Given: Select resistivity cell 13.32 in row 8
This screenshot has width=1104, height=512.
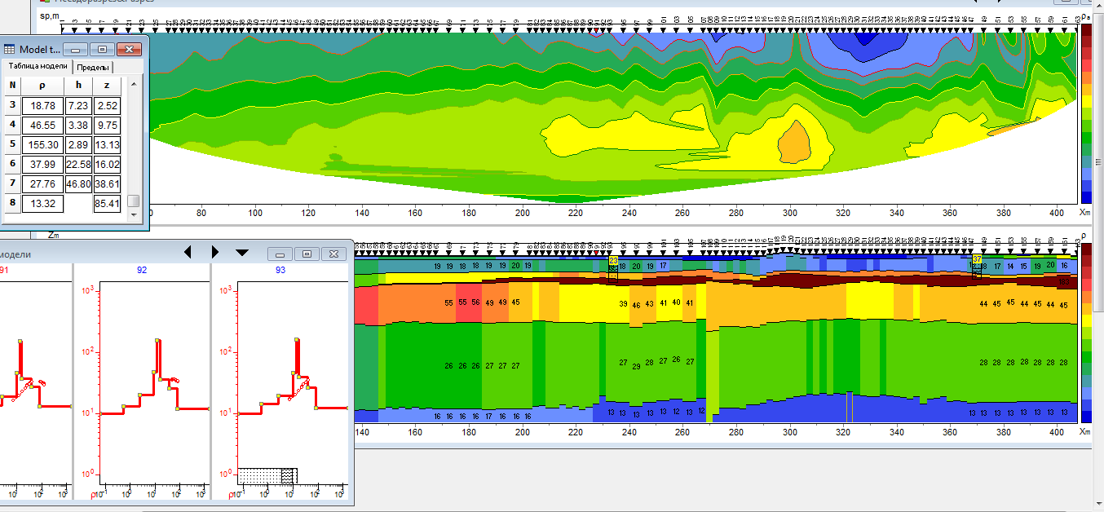Looking at the screenshot, I should 42,204.
